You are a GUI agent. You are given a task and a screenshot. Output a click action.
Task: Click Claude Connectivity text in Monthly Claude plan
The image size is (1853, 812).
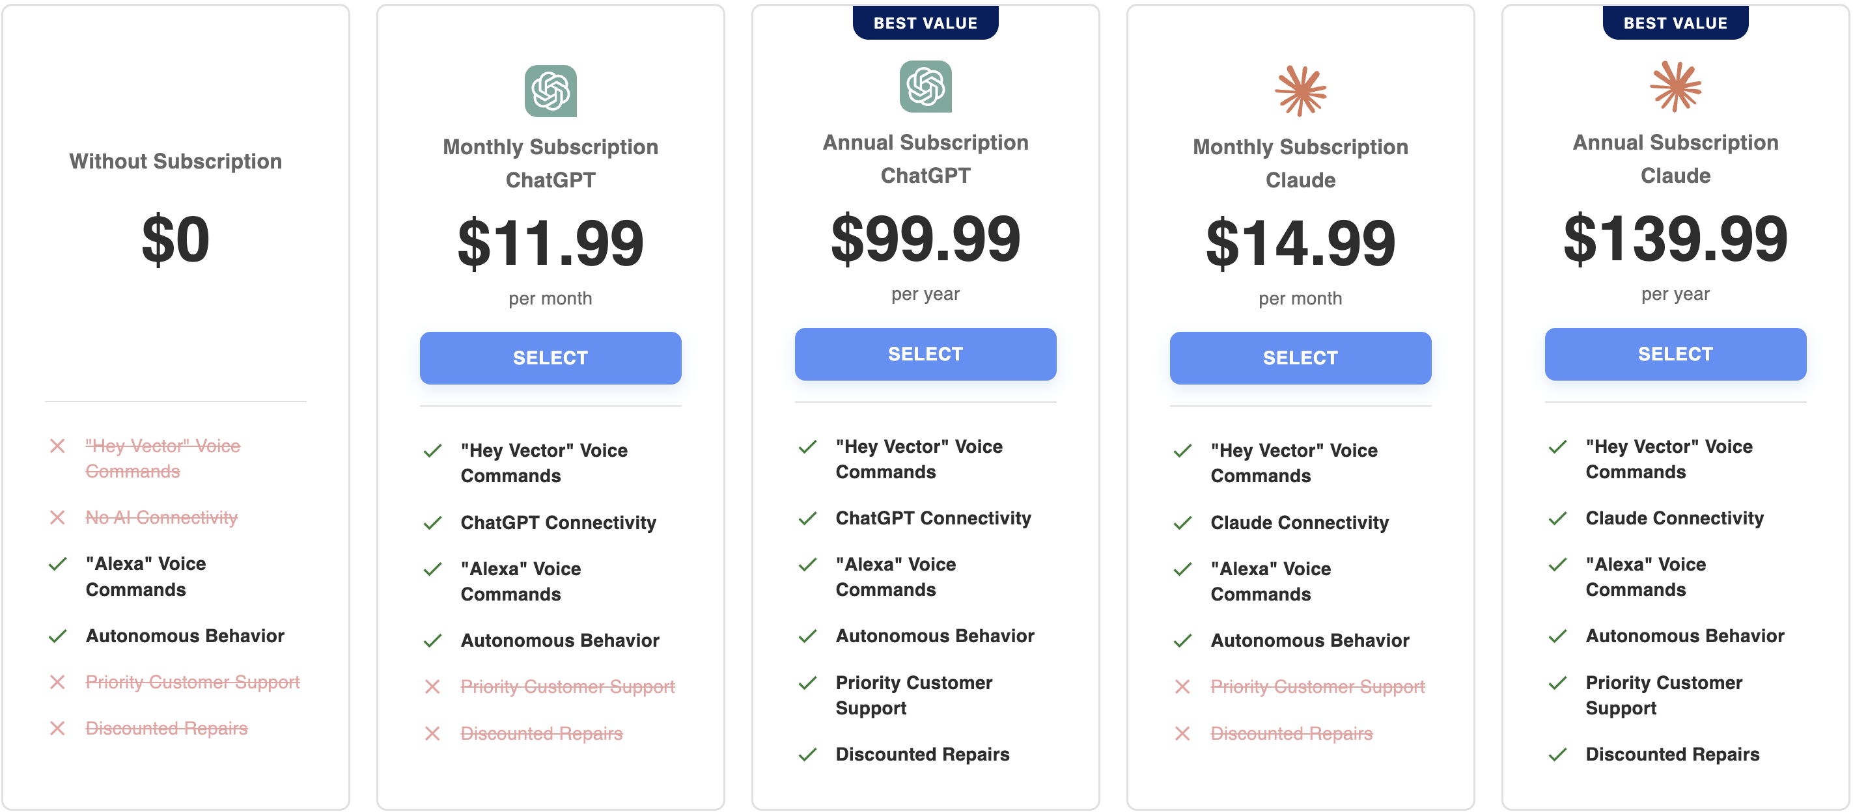[x=1299, y=522]
